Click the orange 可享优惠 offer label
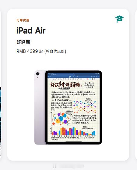The height and width of the screenshot is (170, 137). point(23,20)
